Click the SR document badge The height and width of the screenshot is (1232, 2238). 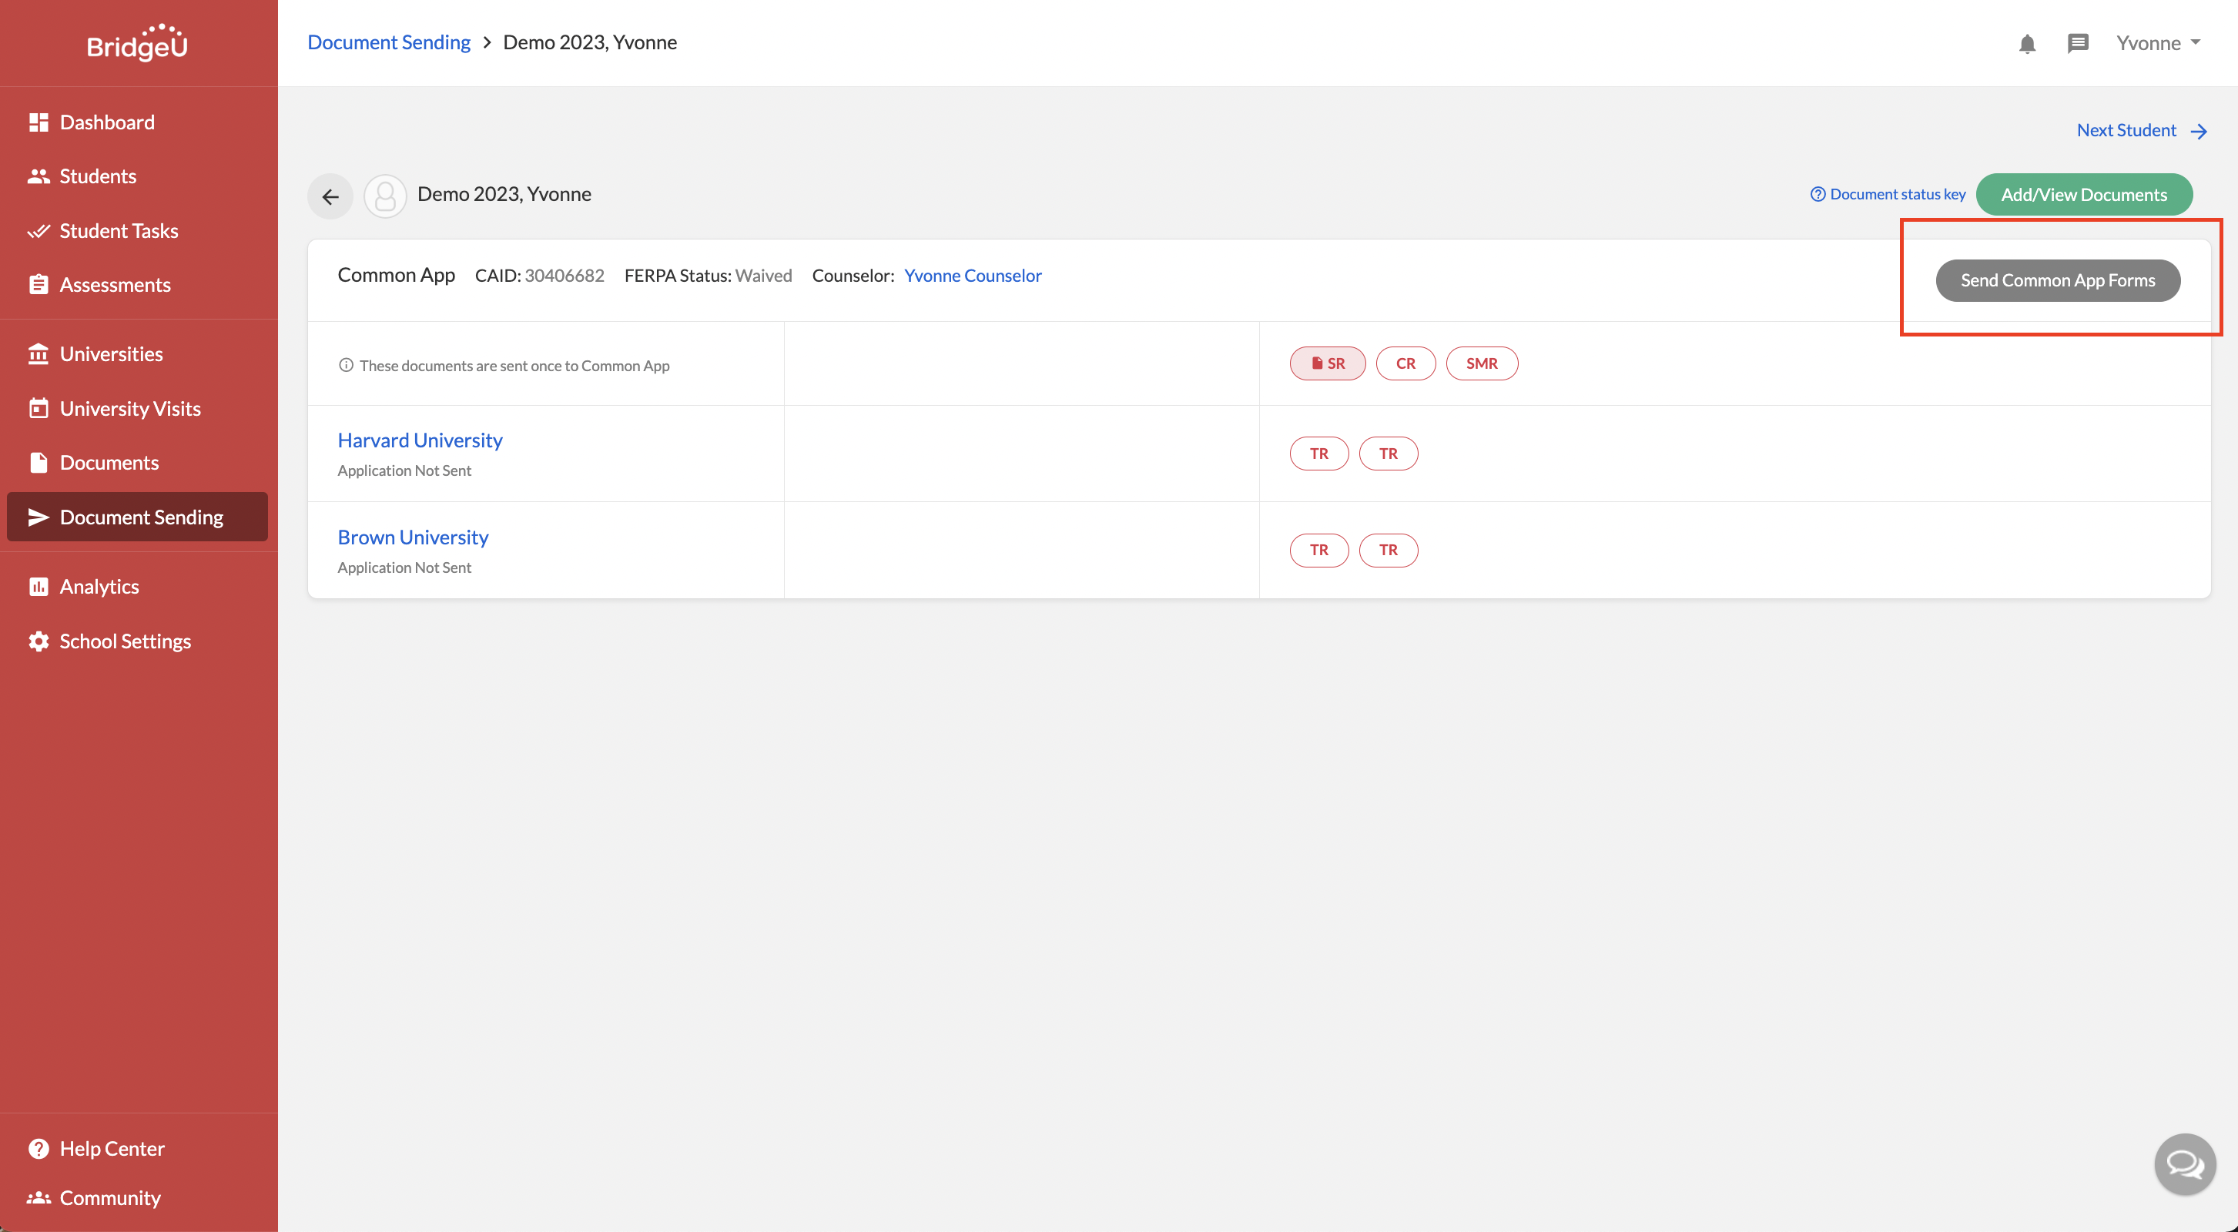tap(1328, 363)
